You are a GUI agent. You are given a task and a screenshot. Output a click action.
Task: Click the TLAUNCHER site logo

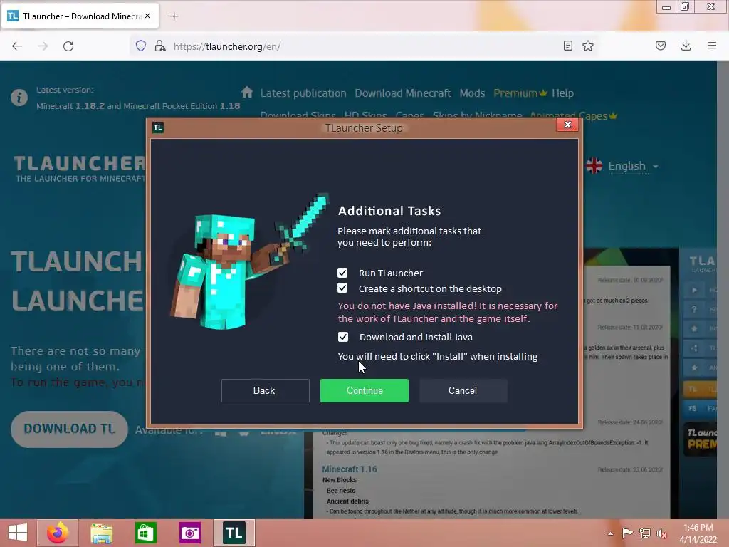tap(80, 168)
